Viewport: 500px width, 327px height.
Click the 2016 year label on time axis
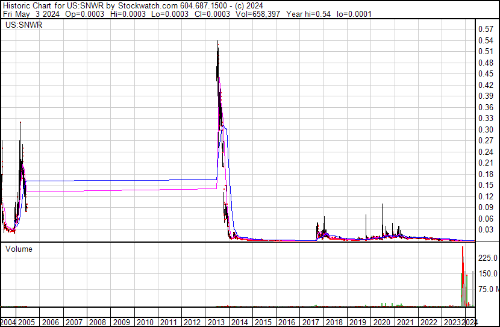287,323
